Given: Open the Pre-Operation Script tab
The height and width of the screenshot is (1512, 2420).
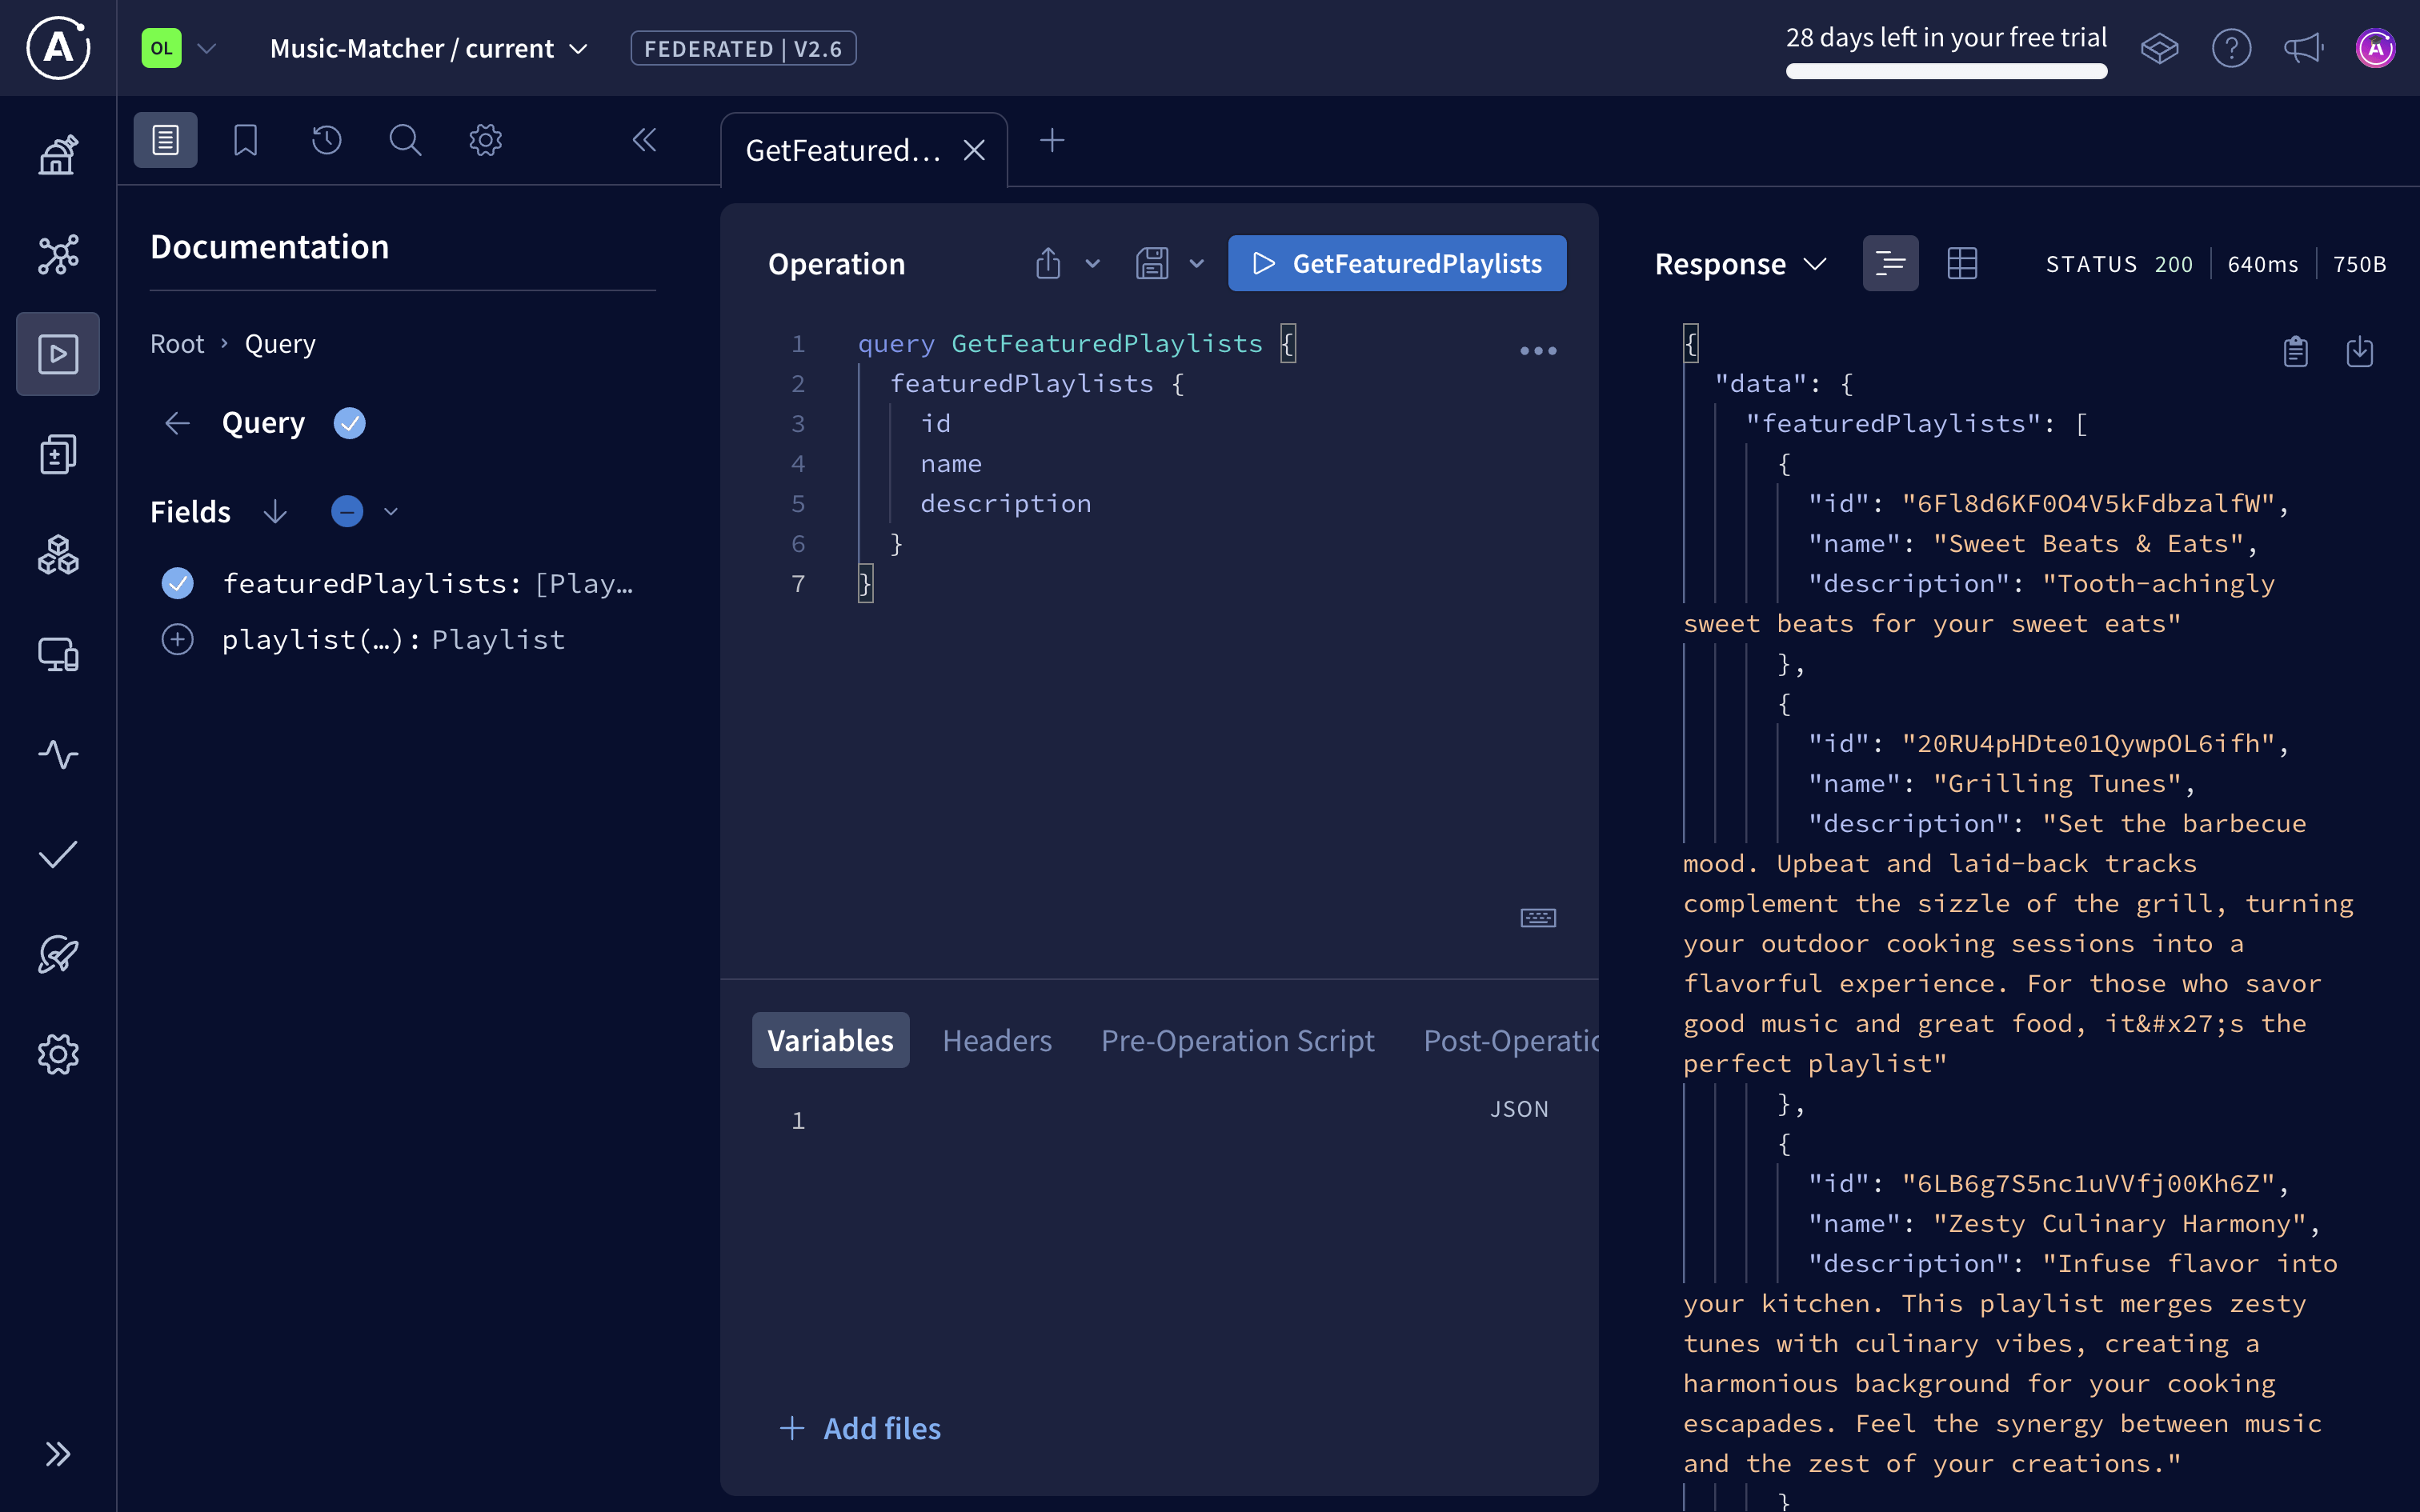Looking at the screenshot, I should pyautogui.click(x=1238, y=1040).
